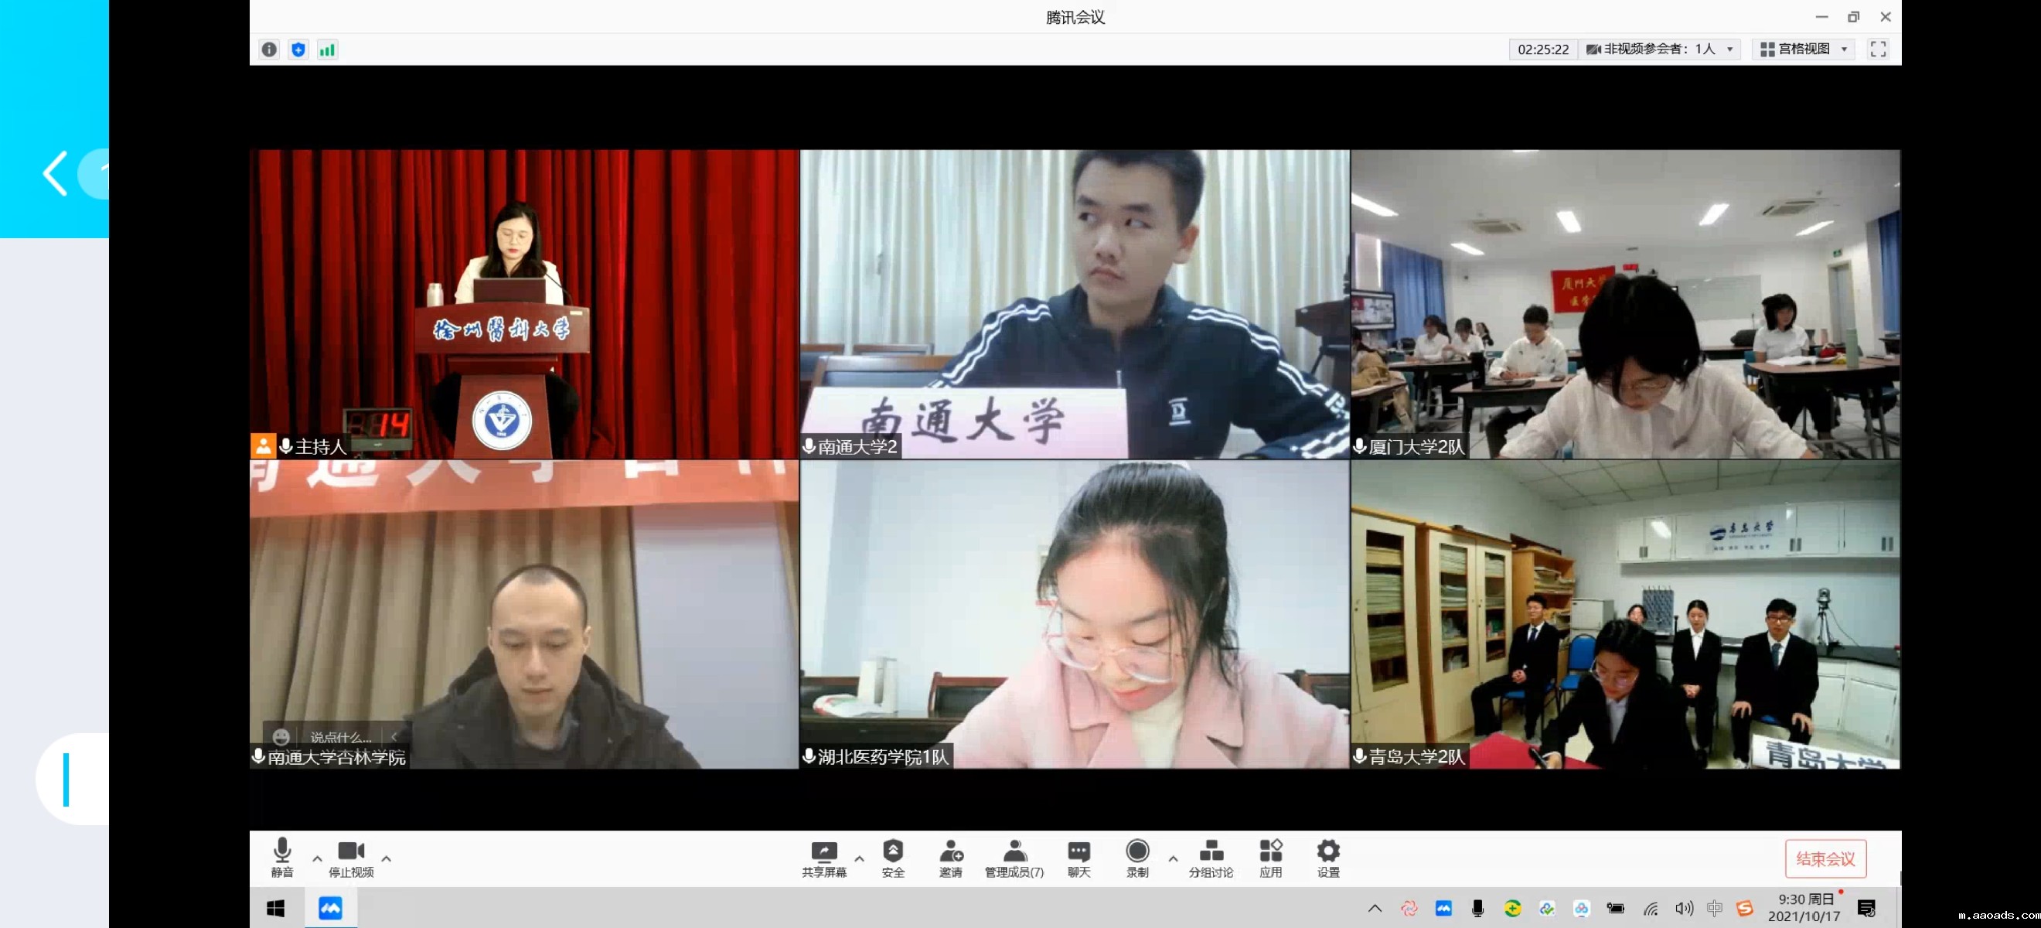This screenshot has height=928, width=2041.
Task: Click the blue security shield icon
Action: [298, 50]
